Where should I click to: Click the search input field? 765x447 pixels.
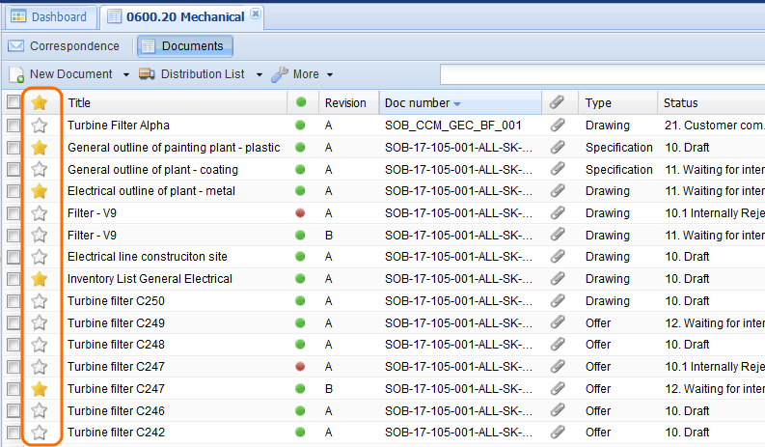pyautogui.click(x=598, y=74)
